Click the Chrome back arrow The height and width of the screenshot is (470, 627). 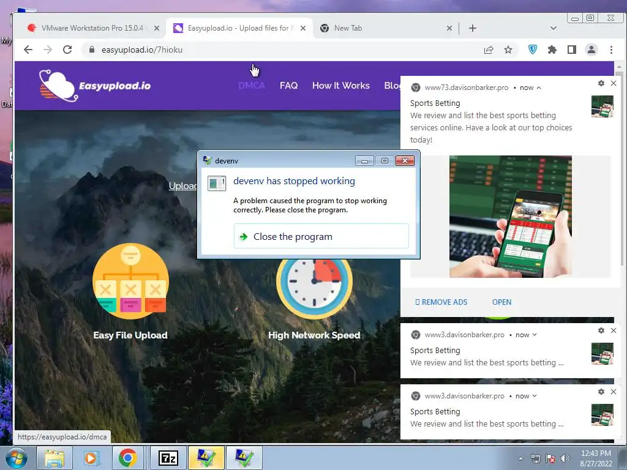[28, 50]
